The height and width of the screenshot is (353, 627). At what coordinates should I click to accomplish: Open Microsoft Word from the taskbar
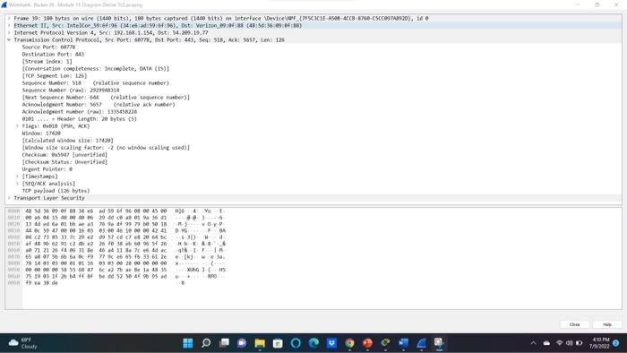[x=403, y=343]
